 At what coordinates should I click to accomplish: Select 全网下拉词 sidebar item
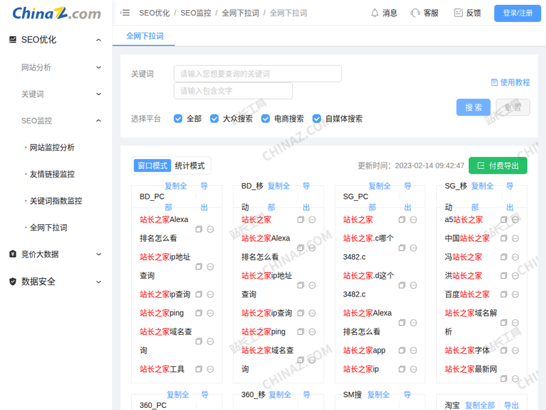48,228
